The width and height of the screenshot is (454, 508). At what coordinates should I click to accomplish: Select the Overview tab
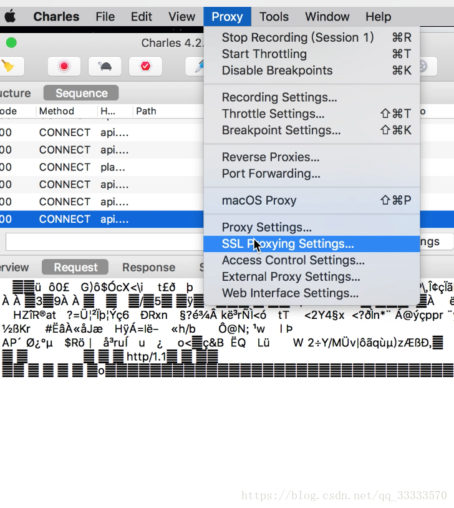pyautogui.click(x=14, y=267)
